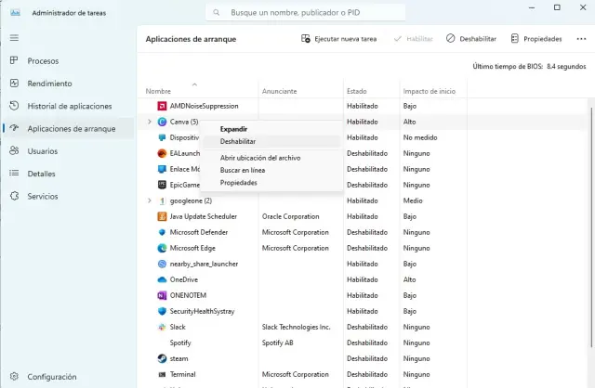Open the Procesos page icon in sidebar
The height and width of the screenshot is (388, 595).
point(14,60)
